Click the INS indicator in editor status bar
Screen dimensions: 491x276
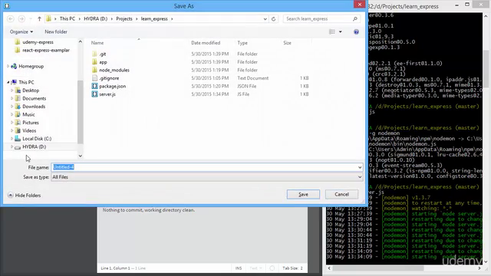239,268
